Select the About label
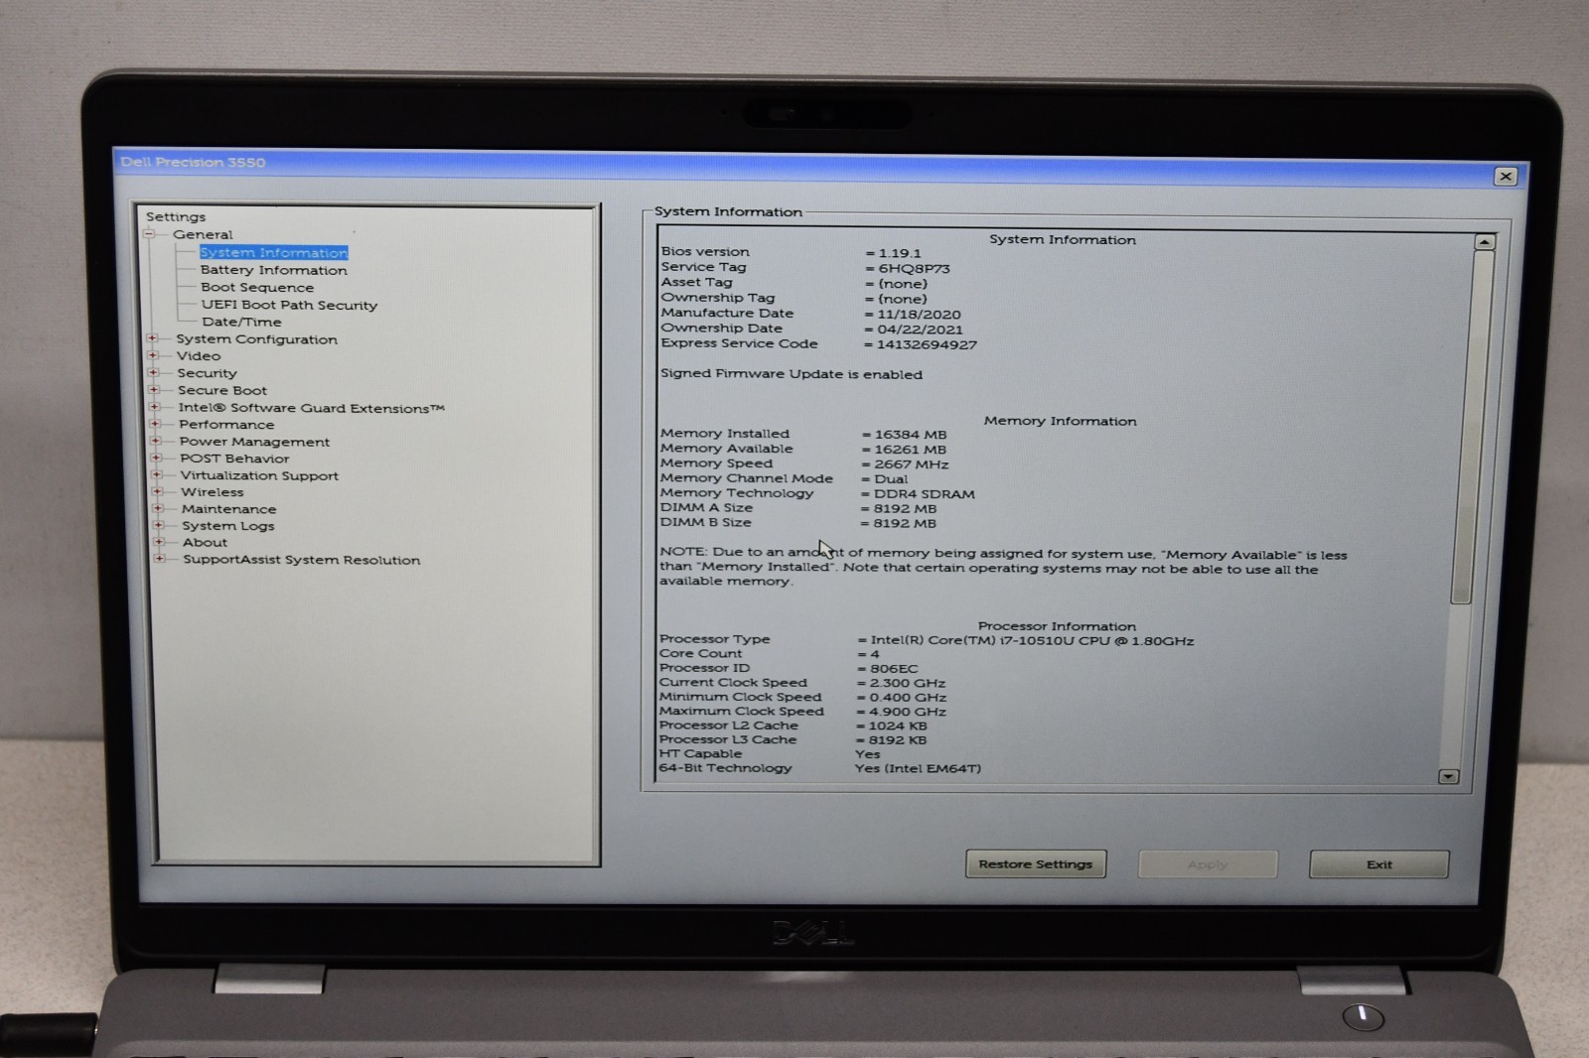Image resolution: width=1589 pixels, height=1058 pixels. (205, 542)
